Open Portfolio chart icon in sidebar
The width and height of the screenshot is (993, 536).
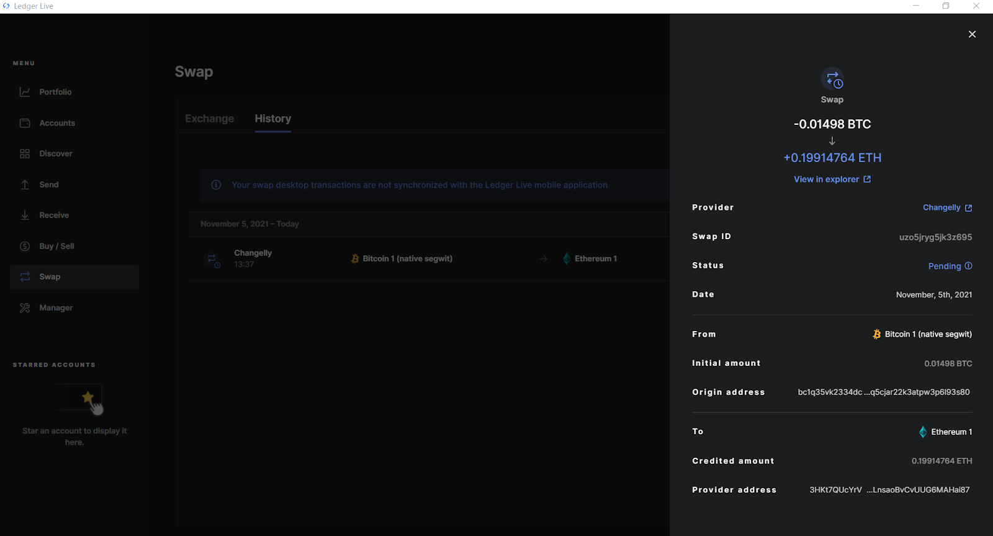pyautogui.click(x=25, y=92)
